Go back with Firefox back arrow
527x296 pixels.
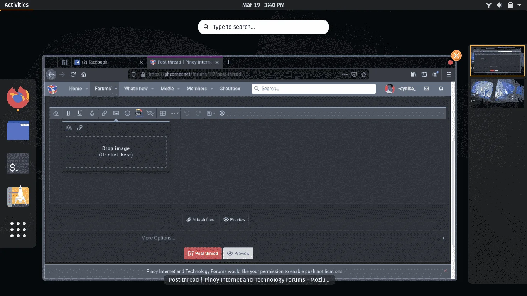tap(51, 74)
